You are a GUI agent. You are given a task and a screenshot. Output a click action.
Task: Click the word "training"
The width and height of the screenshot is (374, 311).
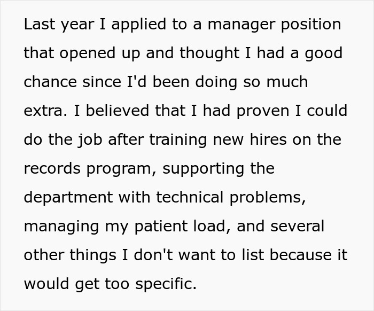point(178,141)
